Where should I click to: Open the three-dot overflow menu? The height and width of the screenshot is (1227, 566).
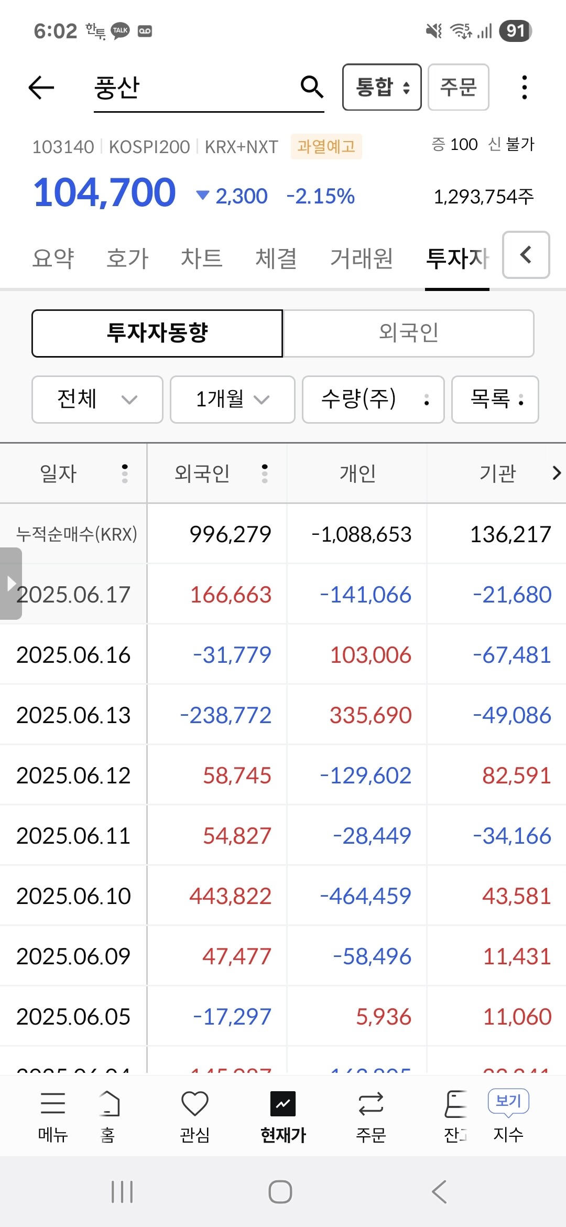point(524,87)
